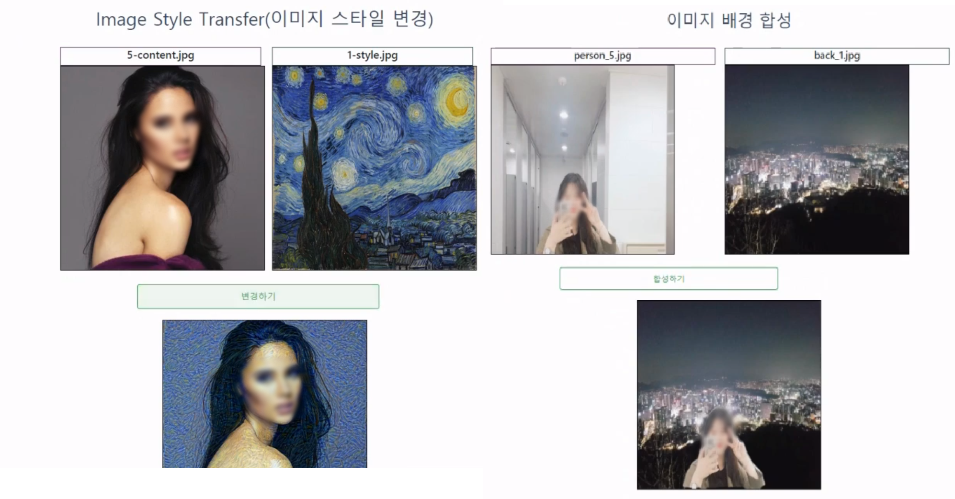Image resolution: width=955 pixels, height=499 pixels.
Task: Click the 합성하기 composite button
Action: (669, 279)
